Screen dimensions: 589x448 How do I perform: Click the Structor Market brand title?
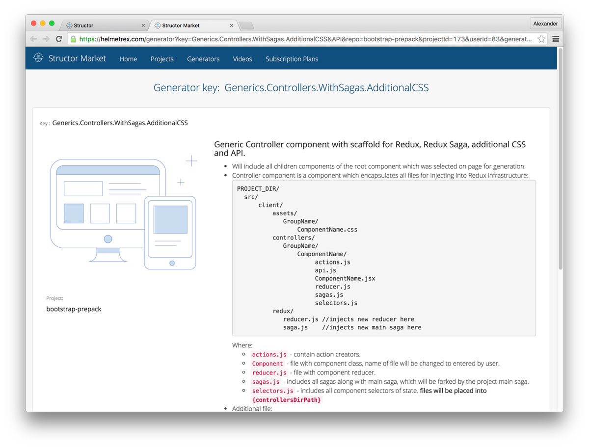[77, 58]
